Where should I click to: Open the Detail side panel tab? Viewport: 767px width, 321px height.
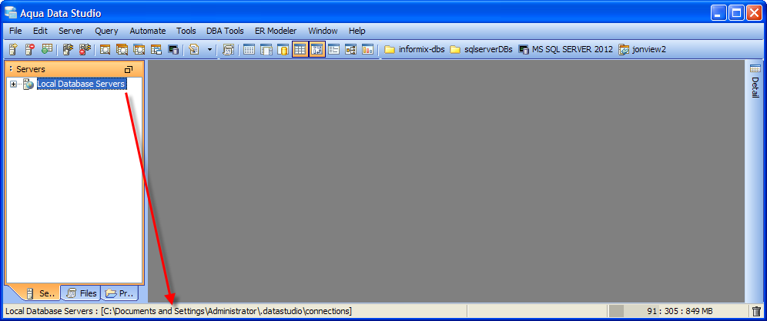tap(755, 81)
